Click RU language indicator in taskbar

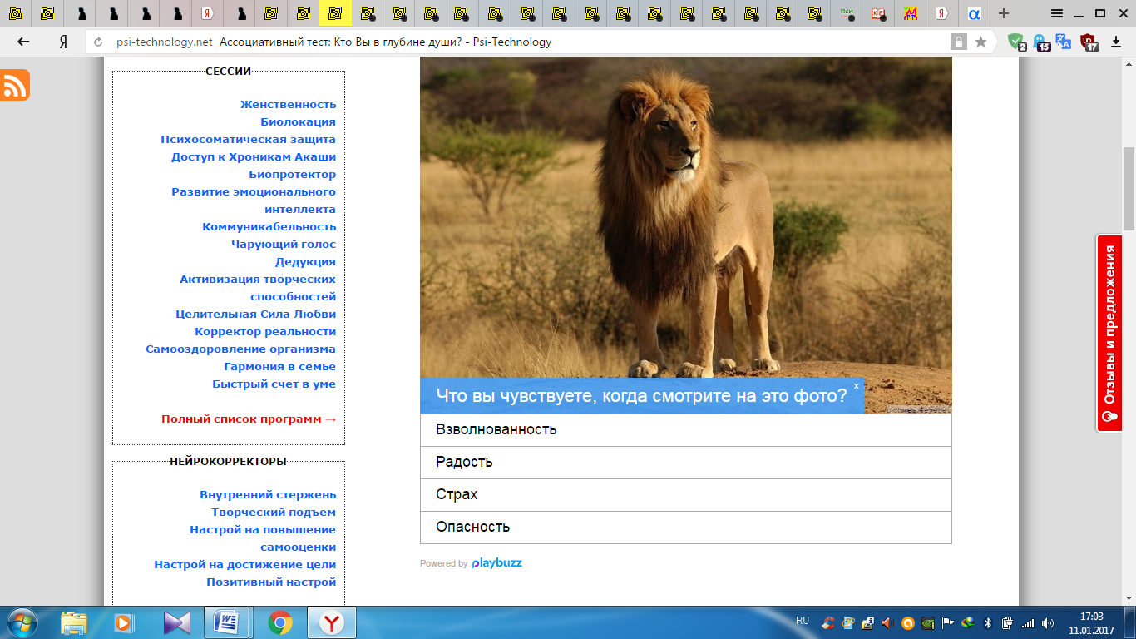point(802,621)
